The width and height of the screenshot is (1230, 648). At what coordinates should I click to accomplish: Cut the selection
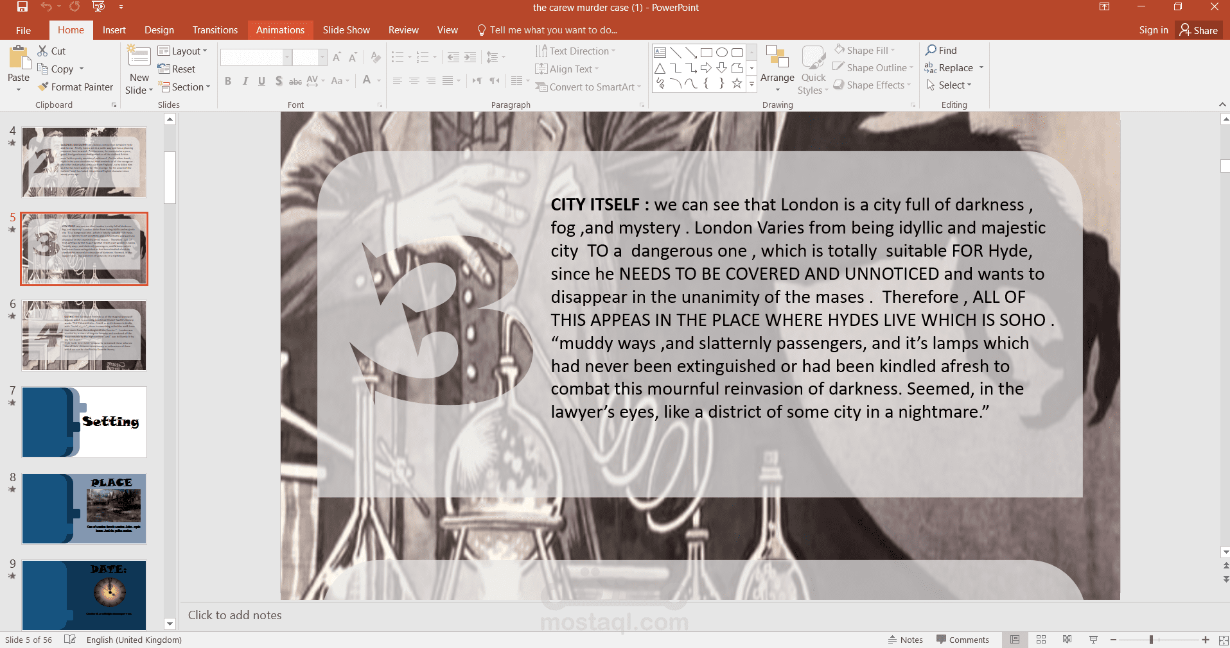[51, 51]
